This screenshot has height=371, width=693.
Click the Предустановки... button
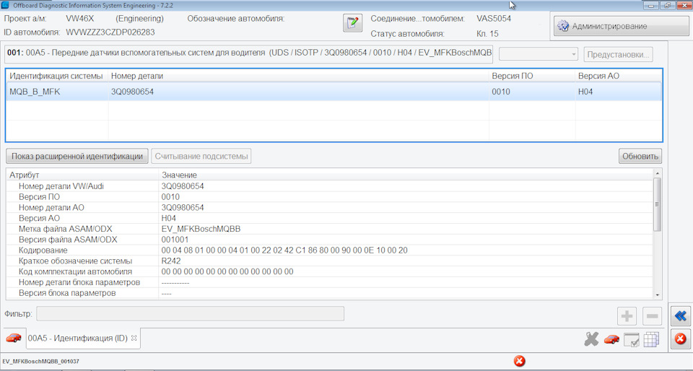tap(618, 55)
